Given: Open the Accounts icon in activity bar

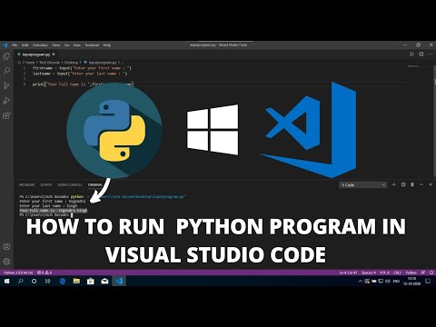Looking at the screenshot, I should tap(6, 247).
